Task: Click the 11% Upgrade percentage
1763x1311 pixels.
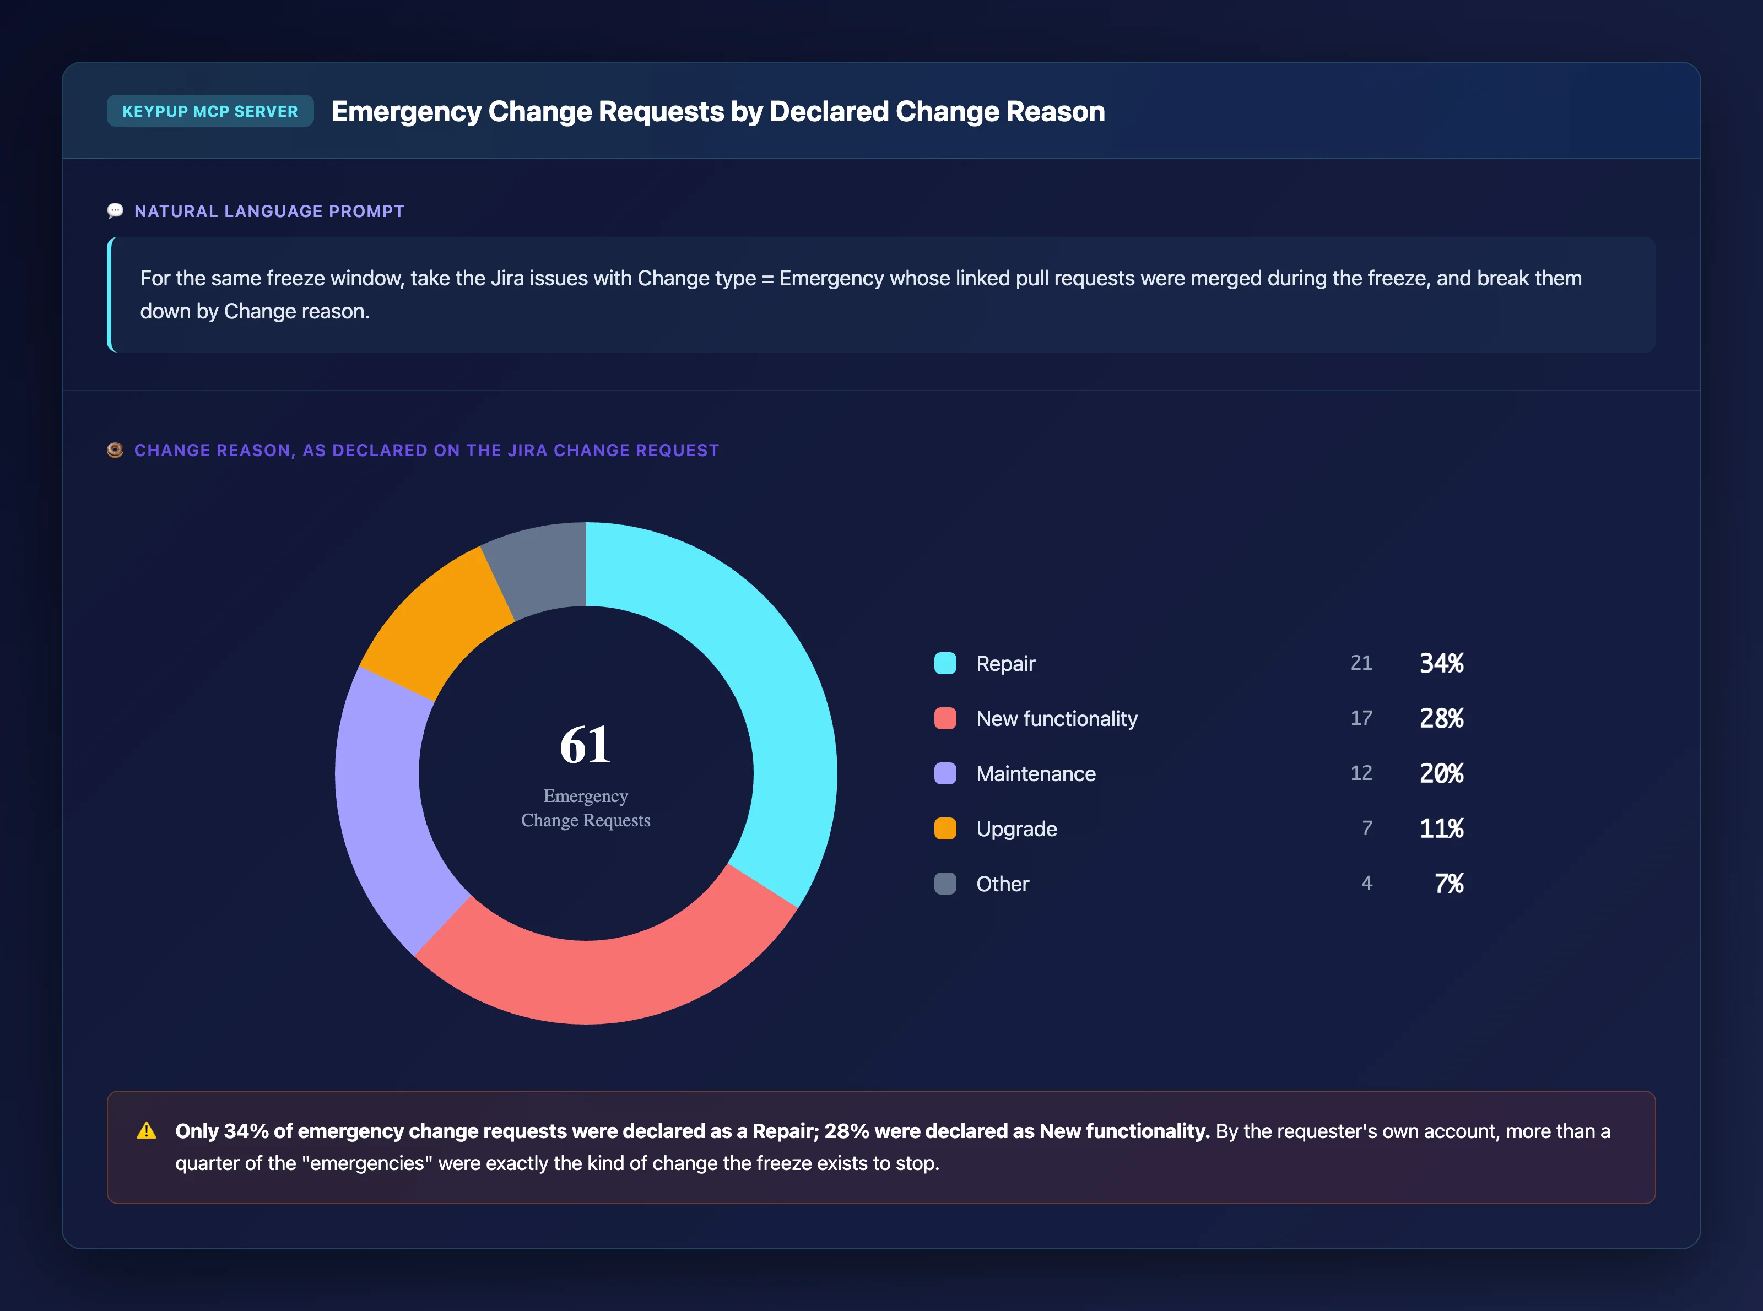Action: coord(1441,828)
